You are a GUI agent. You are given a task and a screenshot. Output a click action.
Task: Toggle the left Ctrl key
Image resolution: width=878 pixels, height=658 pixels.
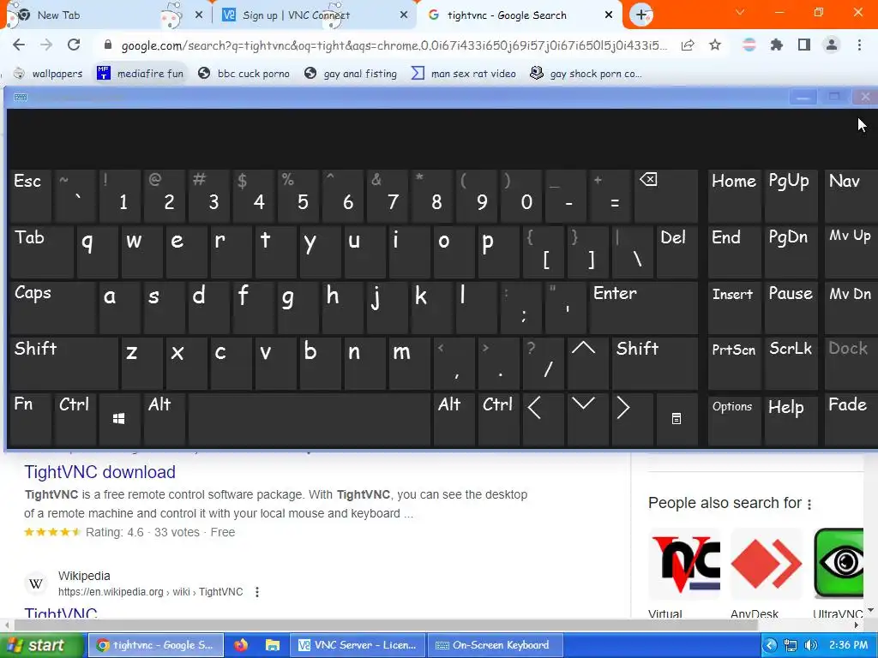pyautogui.click(x=75, y=419)
